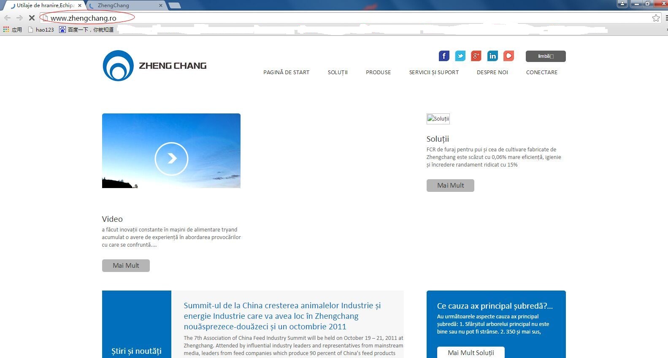
Task: Click the Twitter bird icon
Action: [460, 56]
